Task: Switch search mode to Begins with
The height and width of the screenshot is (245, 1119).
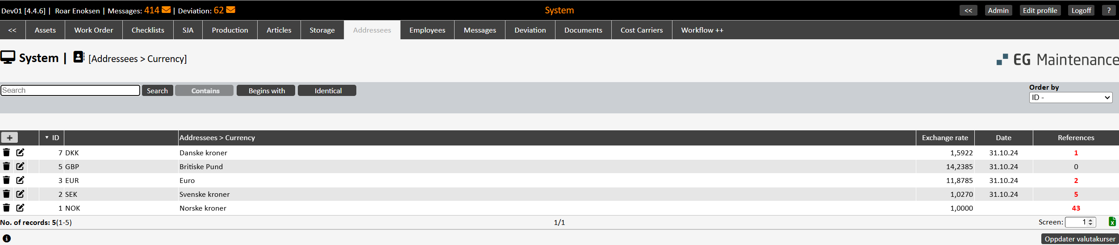Action: [266, 91]
